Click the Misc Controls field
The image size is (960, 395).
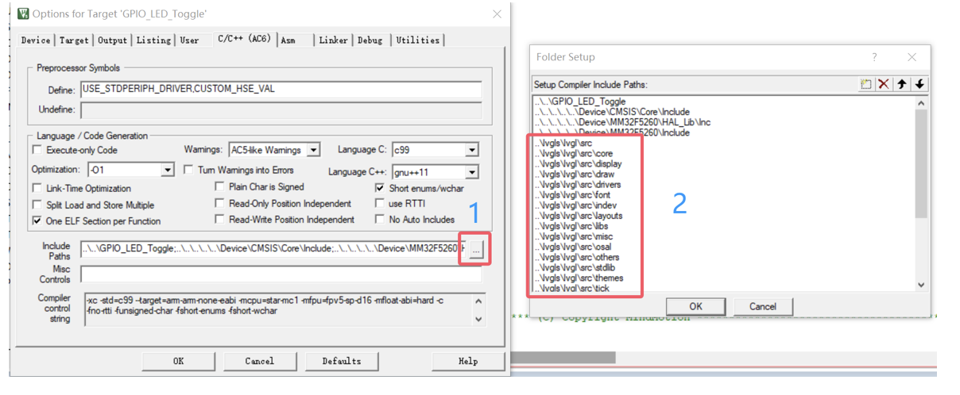[281, 274]
